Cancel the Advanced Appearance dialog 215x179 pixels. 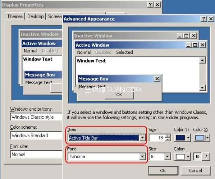point(196,171)
